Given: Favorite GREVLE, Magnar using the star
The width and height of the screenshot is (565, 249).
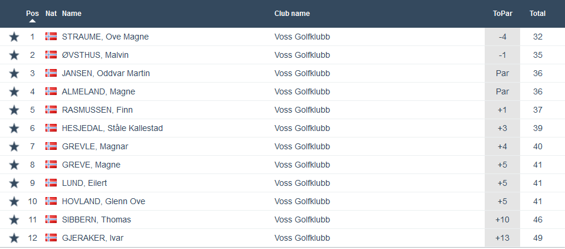Looking at the screenshot, I should [x=14, y=147].
